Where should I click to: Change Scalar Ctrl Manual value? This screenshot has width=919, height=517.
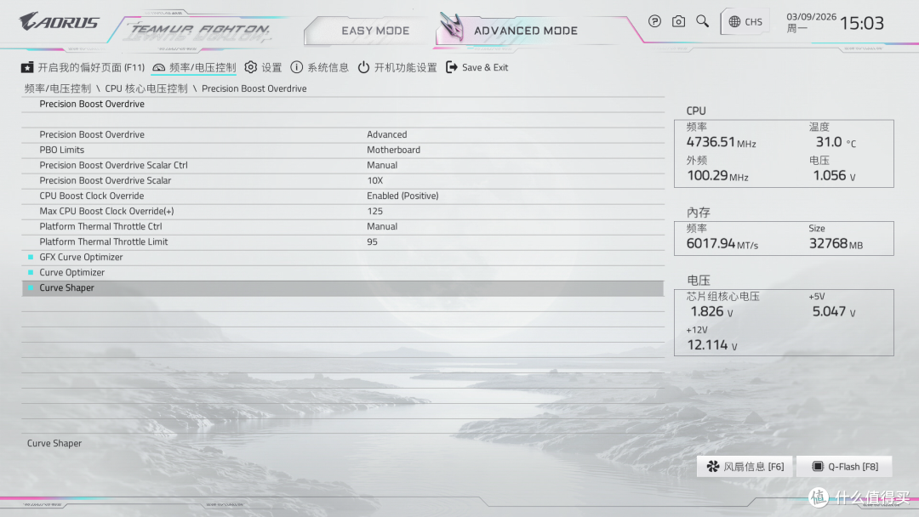coord(382,165)
